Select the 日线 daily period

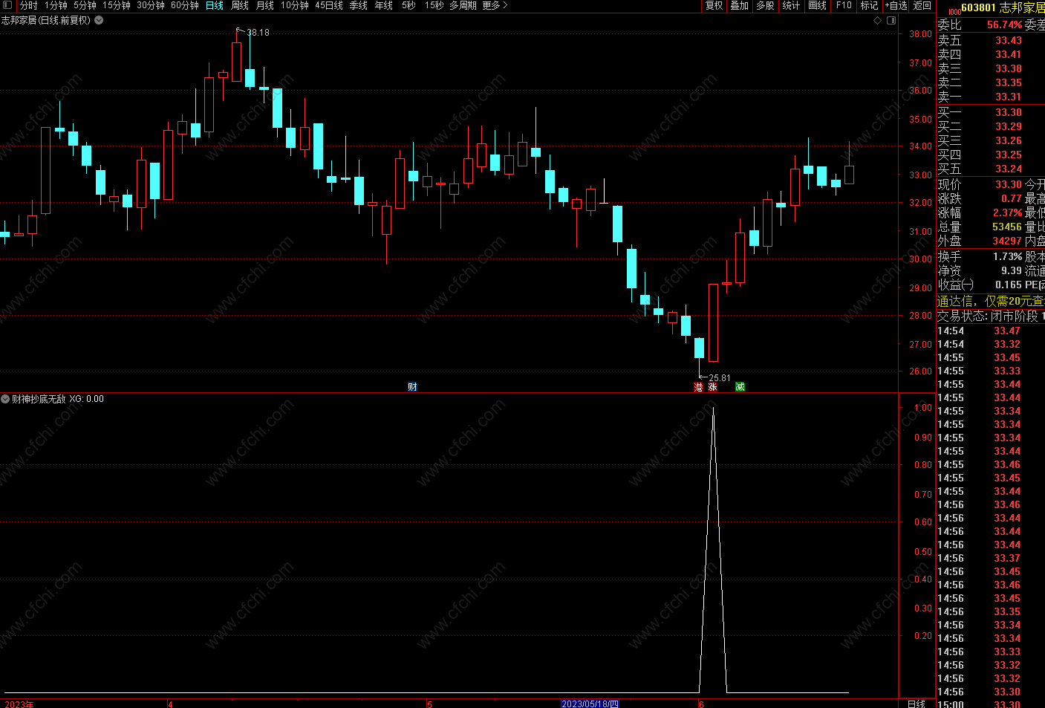pyautogui.click(x=215, y=5)
